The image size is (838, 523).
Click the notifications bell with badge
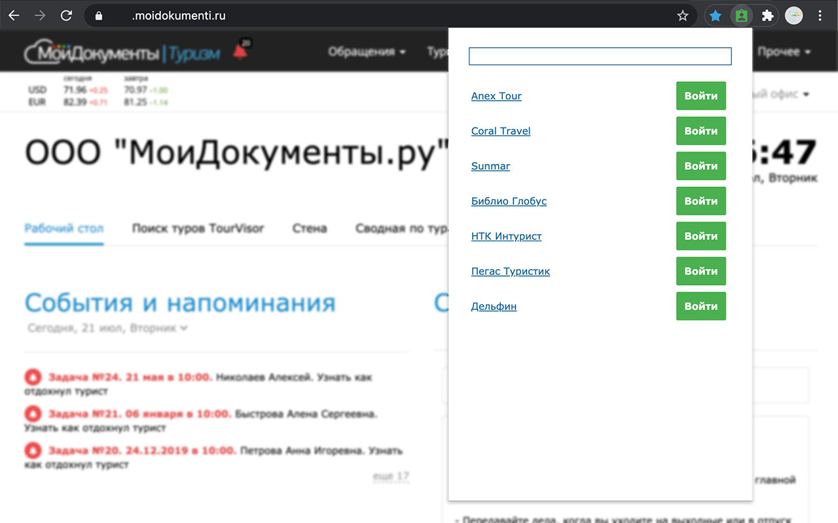[x=241, y=50]
